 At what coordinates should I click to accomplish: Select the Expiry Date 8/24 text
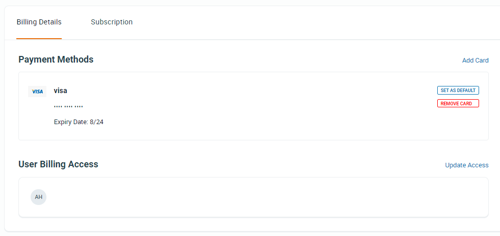click(x=79, y=122)
